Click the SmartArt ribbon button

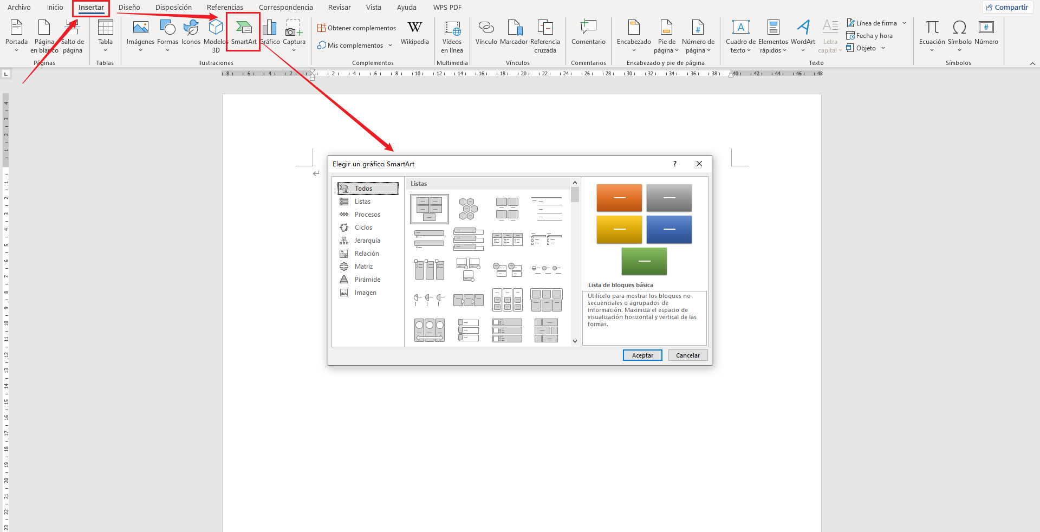pyautogui.click(x=244, y=33)
